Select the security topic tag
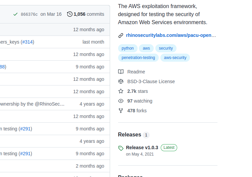The image size is (252, 177). click(166, 48)
